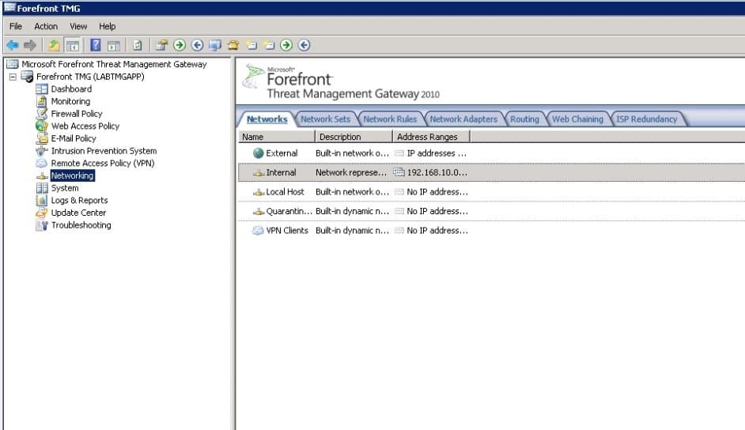The image size is (745, 430).
Task: Click the Firewall Policy icon in the tree
Action: click(x=42, y=114)
